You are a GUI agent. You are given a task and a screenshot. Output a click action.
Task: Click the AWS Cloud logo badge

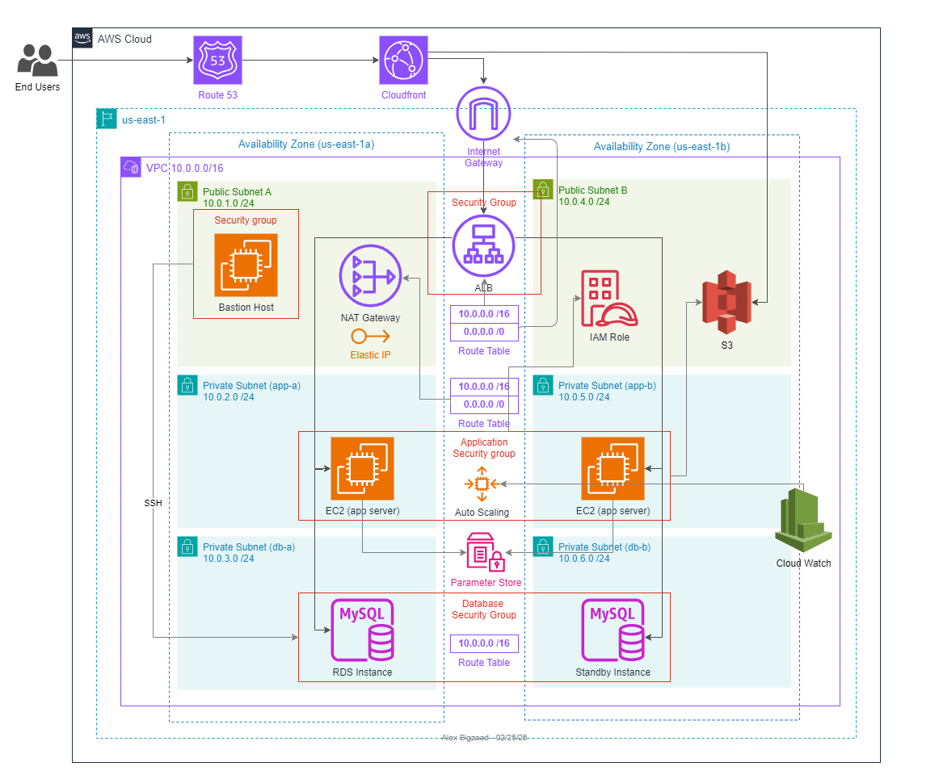(x=82, y=37)
